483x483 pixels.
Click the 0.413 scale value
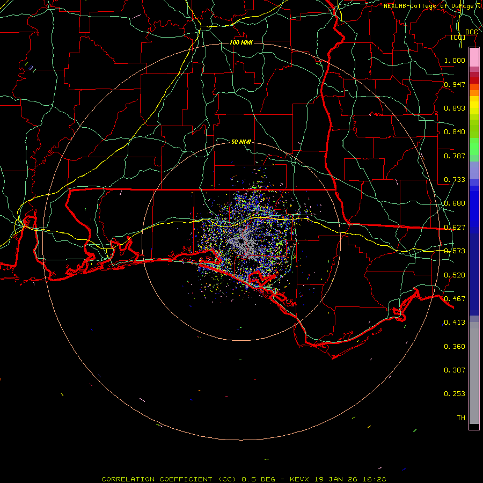click(x=455, y=323)
